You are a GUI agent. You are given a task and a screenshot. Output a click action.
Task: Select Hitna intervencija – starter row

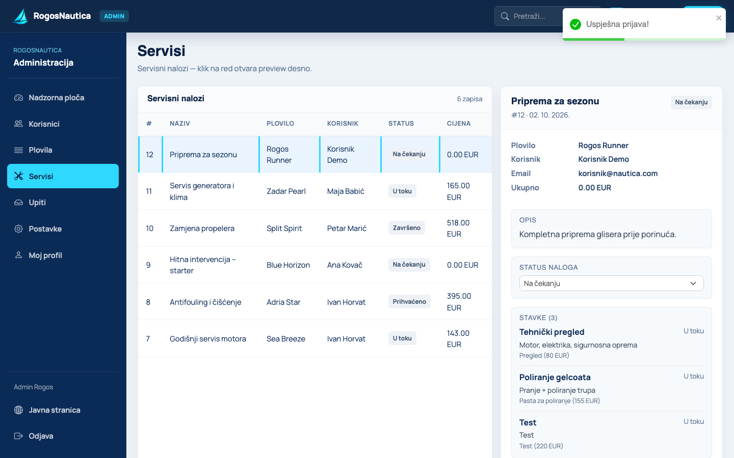pos(315,265)
